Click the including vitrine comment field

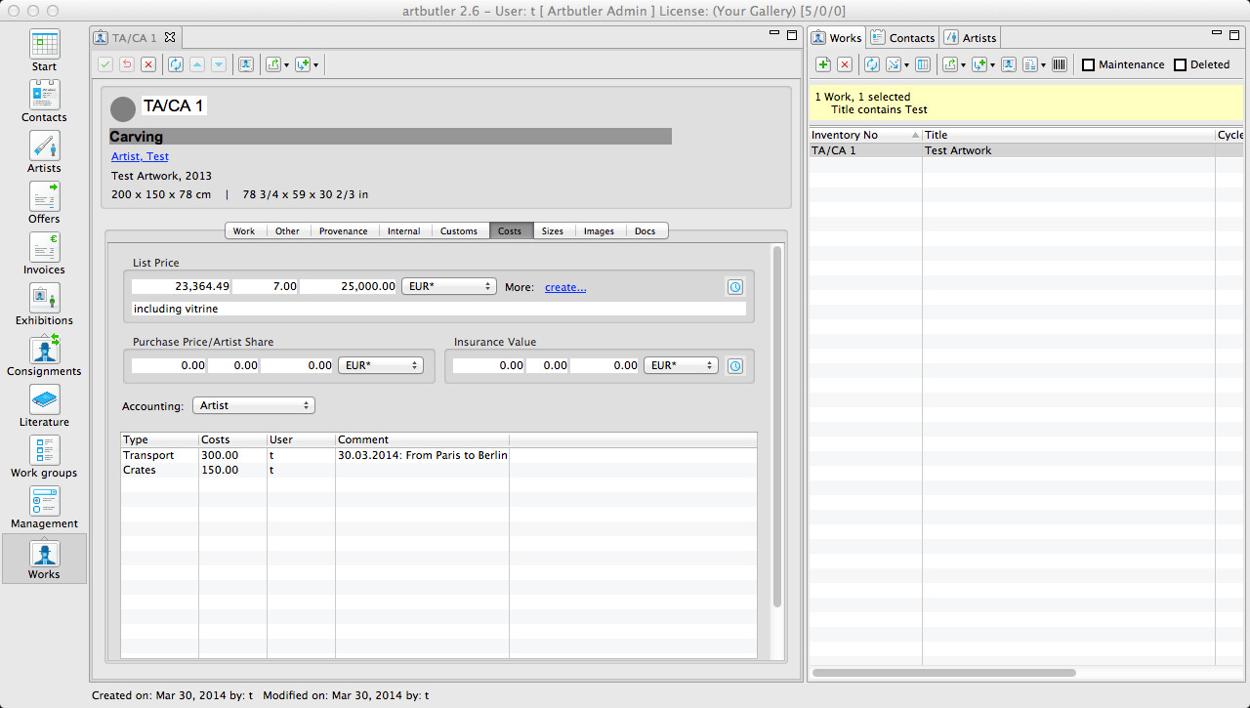(x=438, y=309)
